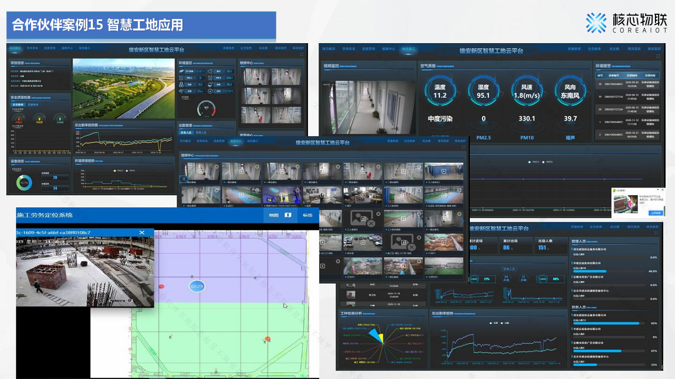Click air quality leaf icon in 环境监控
This screenshot has height=379, width=675.
click(181, 71)
